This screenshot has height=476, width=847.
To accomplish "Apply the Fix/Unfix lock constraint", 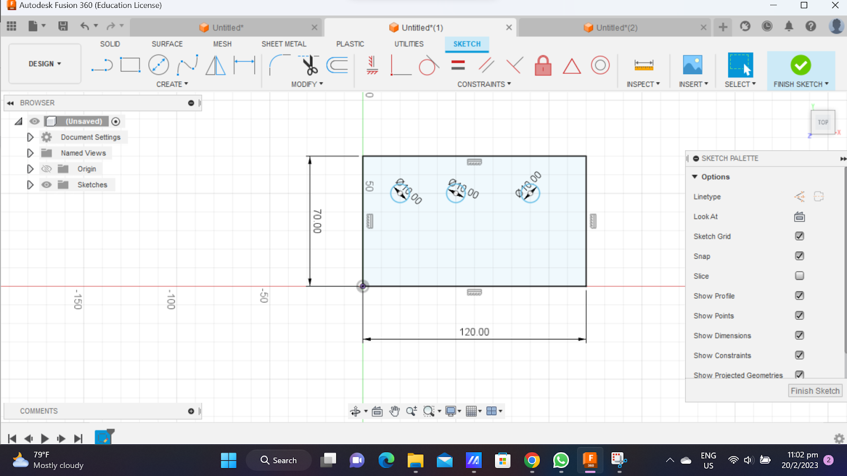I will click(x=543, y=65).
